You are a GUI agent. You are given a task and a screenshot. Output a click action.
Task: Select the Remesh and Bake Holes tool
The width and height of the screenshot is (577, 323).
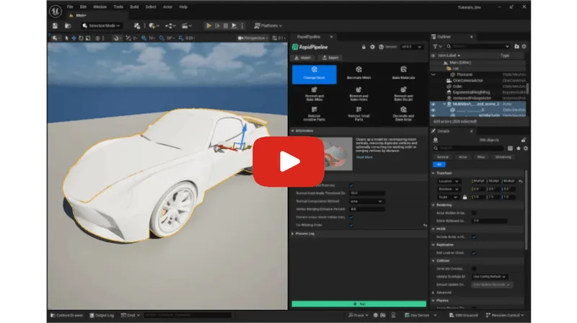point(358,94)
